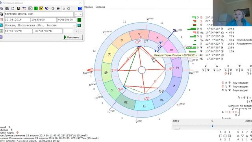The image size is (252, 142).
Task: Click the Cancer sign sector in chart
Action: (x=106, y=73)
